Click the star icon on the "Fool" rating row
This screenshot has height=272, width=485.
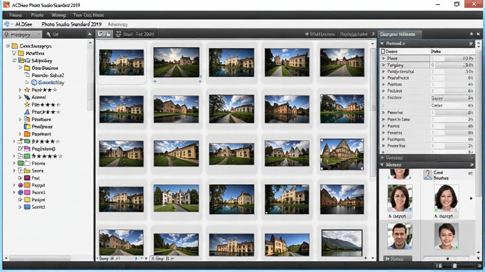(x=27, y=90)
